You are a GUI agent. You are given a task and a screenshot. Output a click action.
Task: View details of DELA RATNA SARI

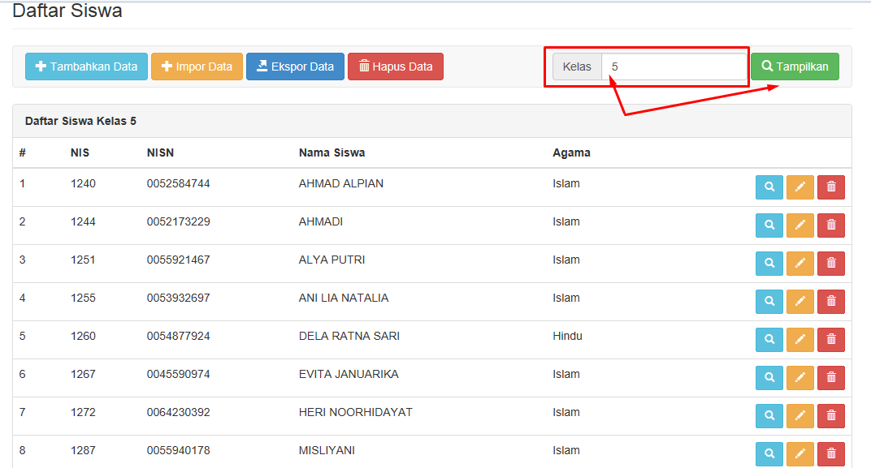point(769,339)
